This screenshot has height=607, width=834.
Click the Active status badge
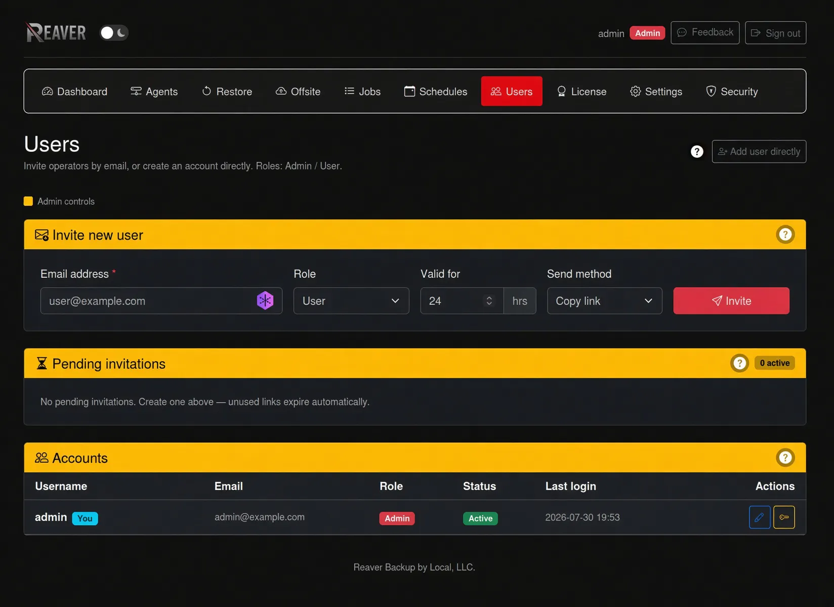(x=480, y=518)
